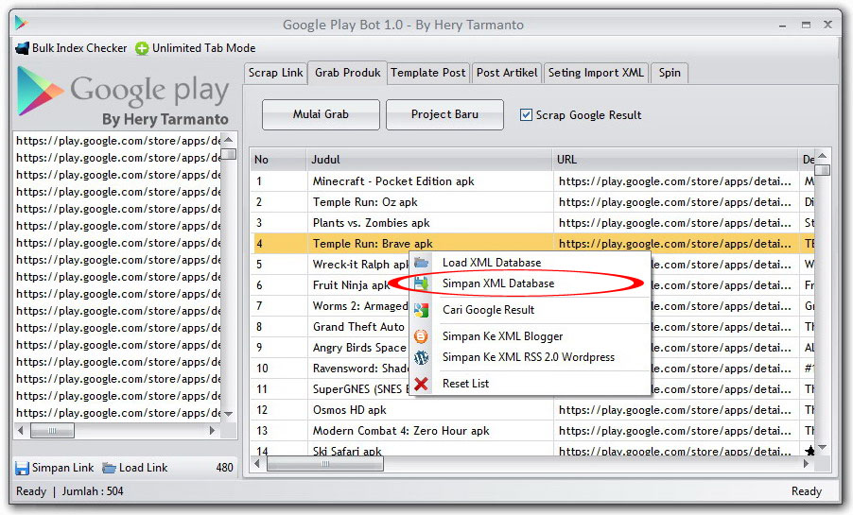
Task: Click product table horizontal scroll-right arrow
Action: point(807,464)
